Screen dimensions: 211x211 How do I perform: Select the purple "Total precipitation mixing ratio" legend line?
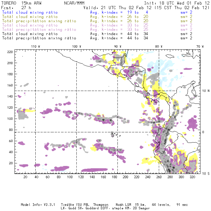click(39, 30)
